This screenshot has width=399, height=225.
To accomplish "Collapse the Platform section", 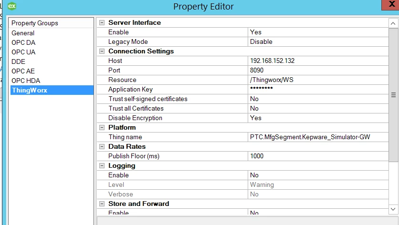I will pyautogui.click(x=102, y=128).
